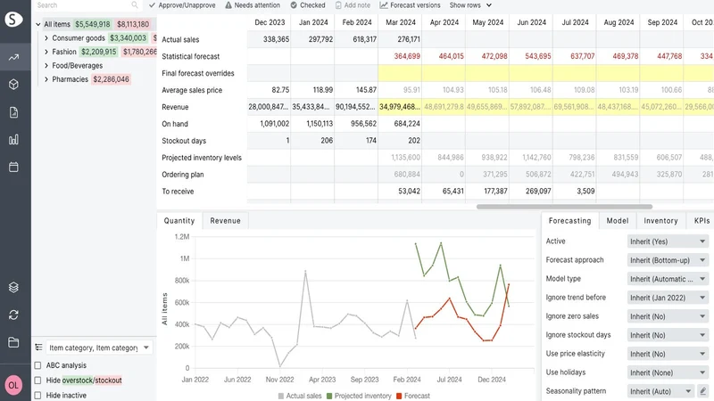Click the document report sidebar icon
The width and height of the screenshot is (714, 401).
point(13,112)
